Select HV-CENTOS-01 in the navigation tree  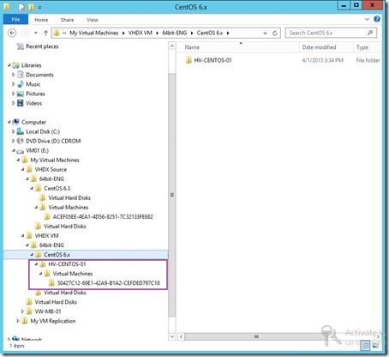tap(67, 263)
